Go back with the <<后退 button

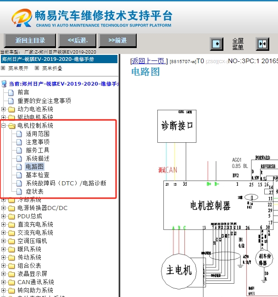click(x=77, y=41)
